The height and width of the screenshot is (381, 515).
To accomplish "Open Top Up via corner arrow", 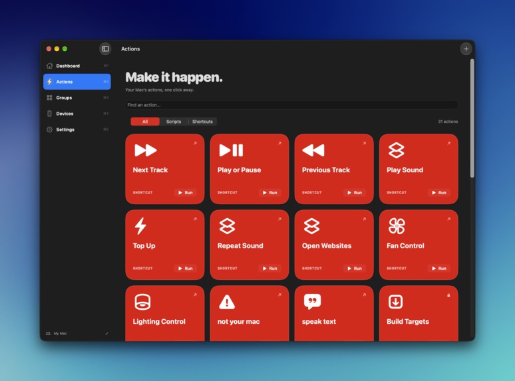I will pos(195,219).
